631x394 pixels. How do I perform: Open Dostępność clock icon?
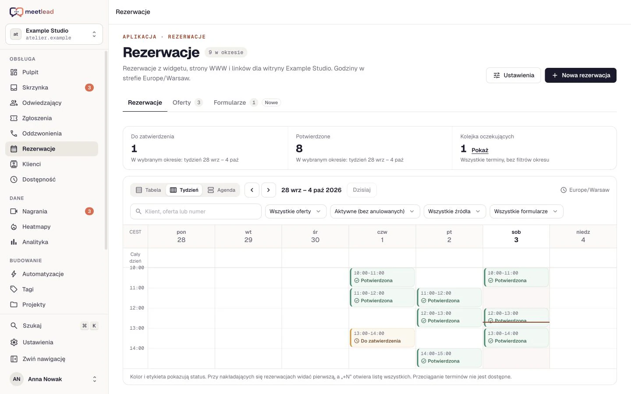pos(14,179)
